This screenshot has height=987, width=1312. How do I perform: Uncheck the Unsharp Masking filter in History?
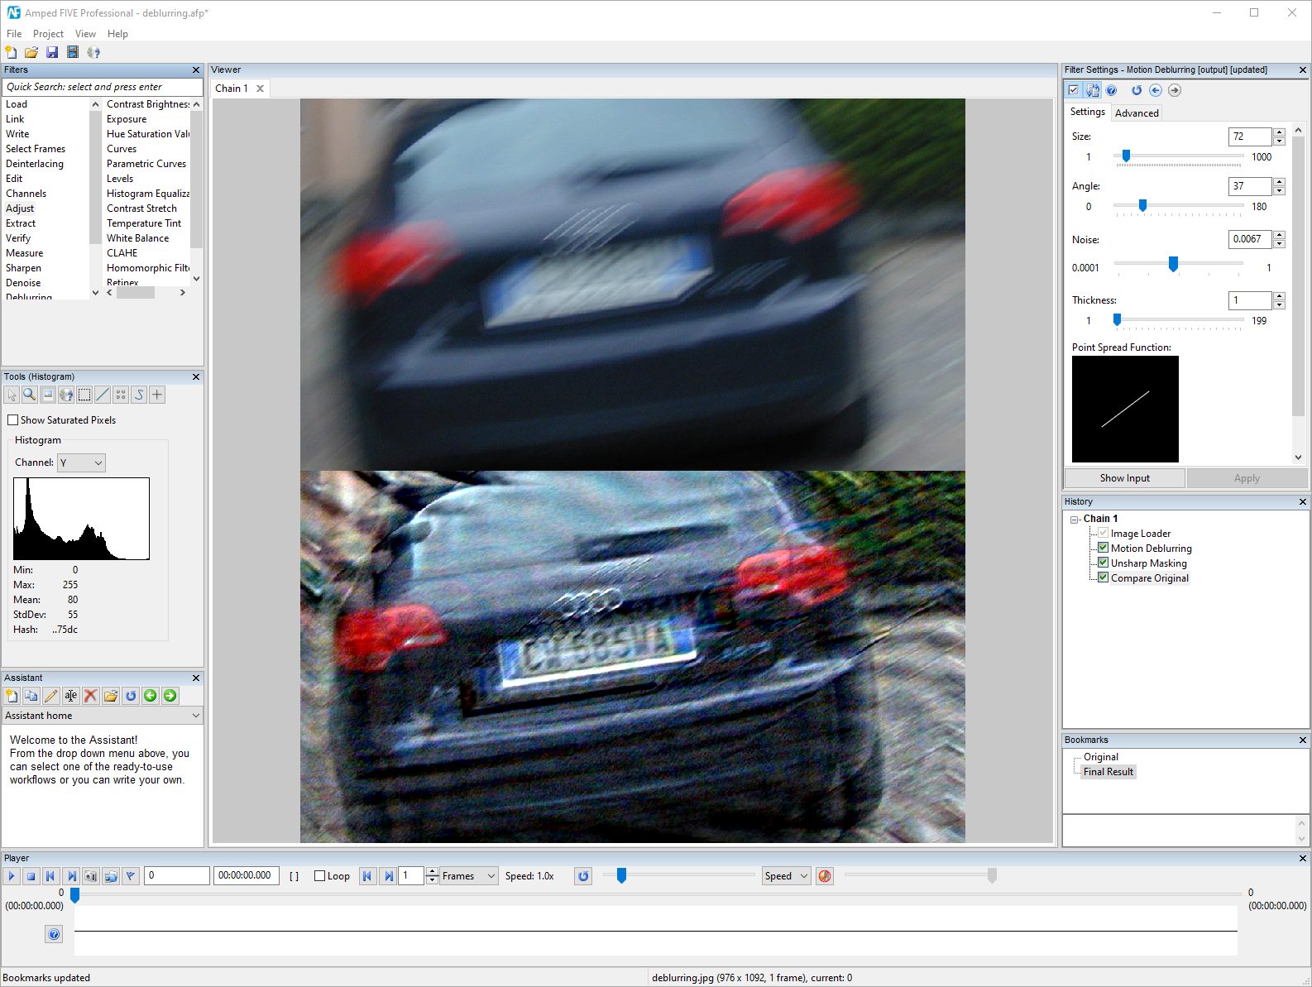(x=1103, y=563)
